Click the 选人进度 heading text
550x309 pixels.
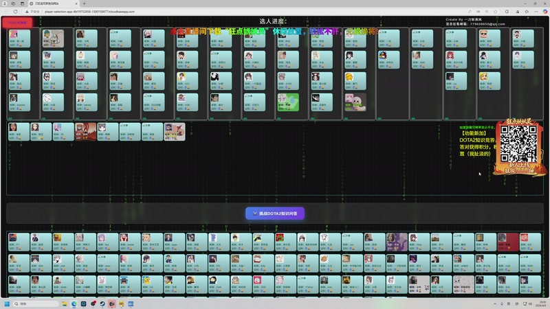273,21
